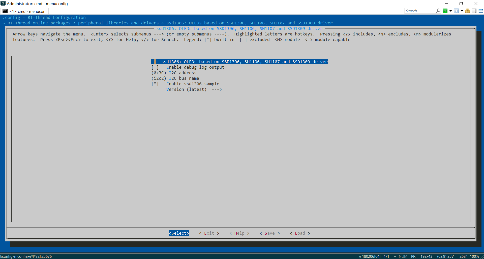Viewport: 484px width, 259px height.
Task: Click the 192x43 console size status entry
Action: click(x=426, y=256)
